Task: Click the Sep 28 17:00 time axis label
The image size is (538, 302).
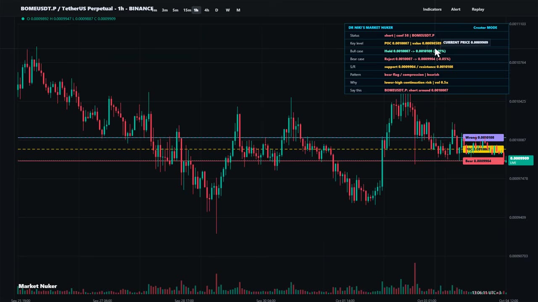Action: [184, 300]
